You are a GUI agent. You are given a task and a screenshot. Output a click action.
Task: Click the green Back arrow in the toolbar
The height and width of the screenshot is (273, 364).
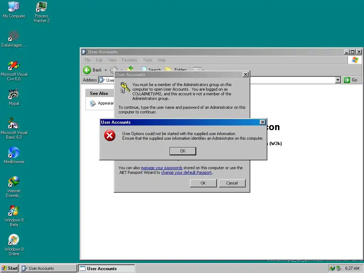click(87, 70)
